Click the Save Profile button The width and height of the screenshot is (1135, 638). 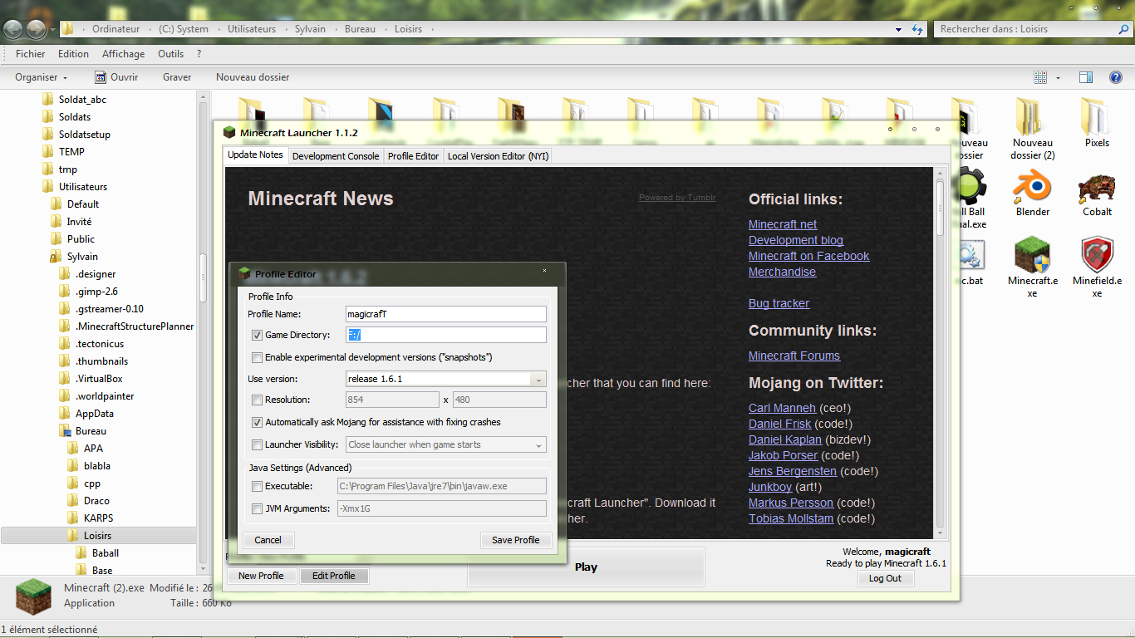pos(516,540)
